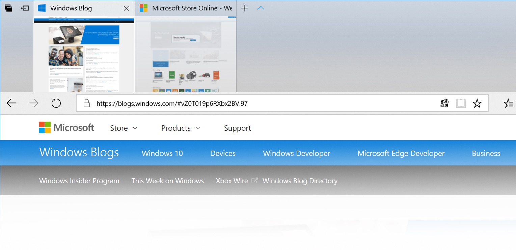Viewport: 516px width, 250px height.
Task: Open the Hub favorites list icon
Action: point(508,103)
